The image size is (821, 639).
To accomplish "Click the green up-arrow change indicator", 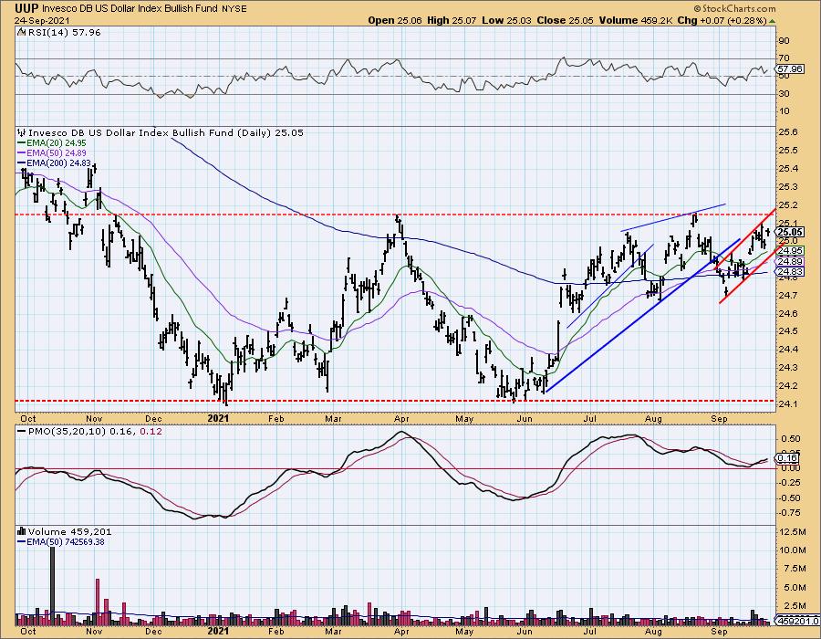I will click(773, 21).
